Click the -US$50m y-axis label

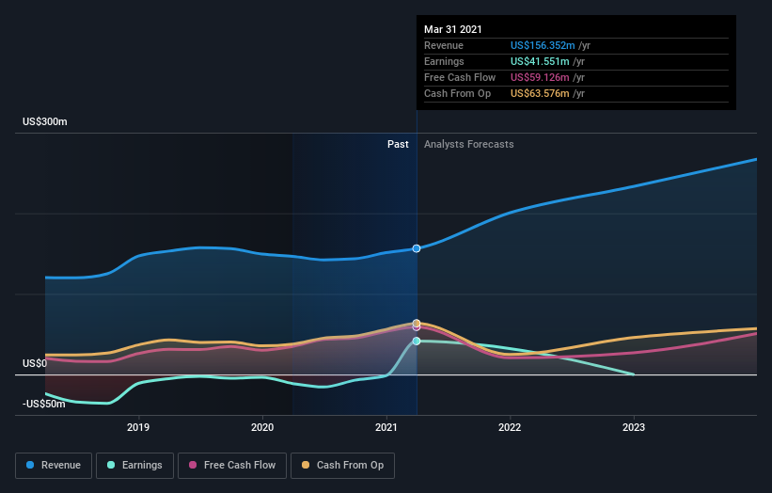pos(44,404)
